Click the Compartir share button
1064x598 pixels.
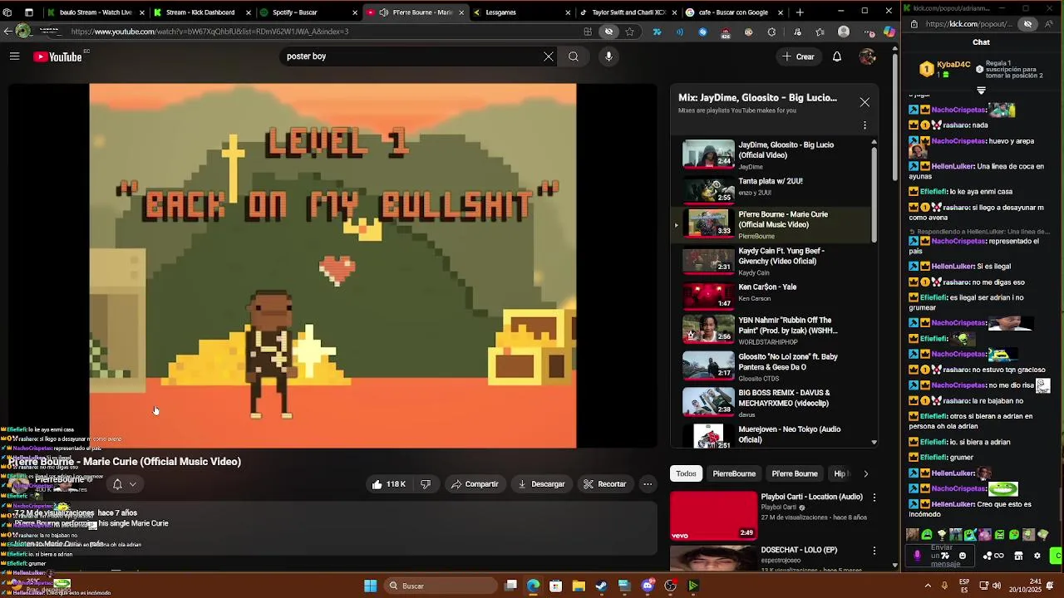475,484
